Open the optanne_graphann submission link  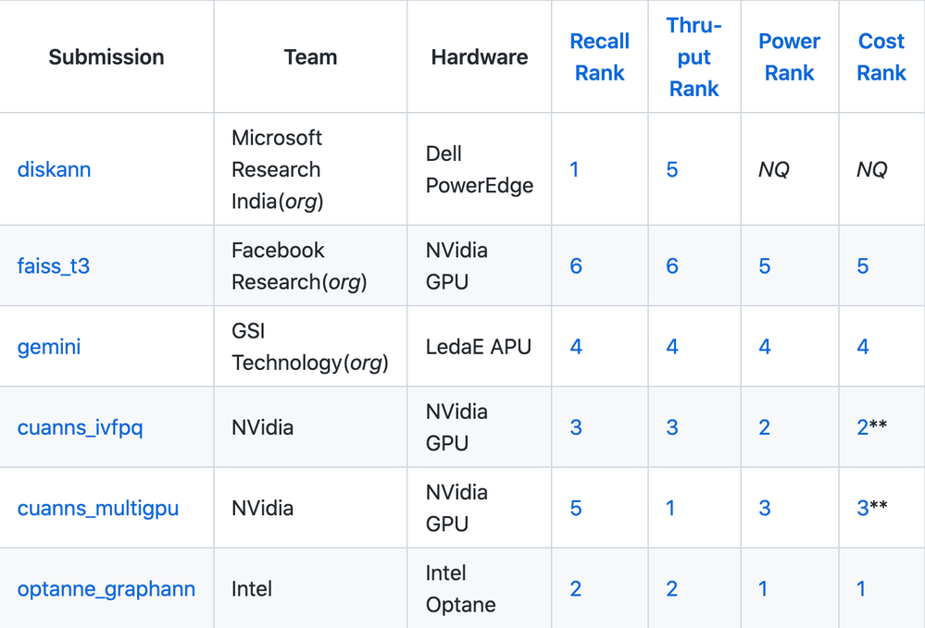click(106, 589)
